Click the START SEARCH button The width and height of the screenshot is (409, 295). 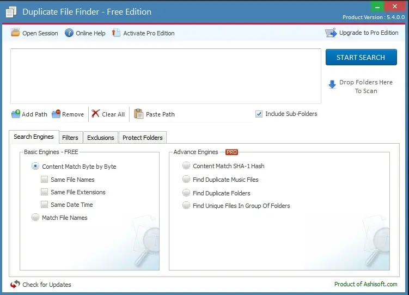click(361, 57)
